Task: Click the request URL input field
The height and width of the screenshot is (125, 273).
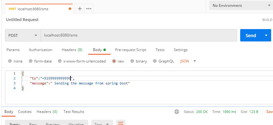Action: click(139, 35)
